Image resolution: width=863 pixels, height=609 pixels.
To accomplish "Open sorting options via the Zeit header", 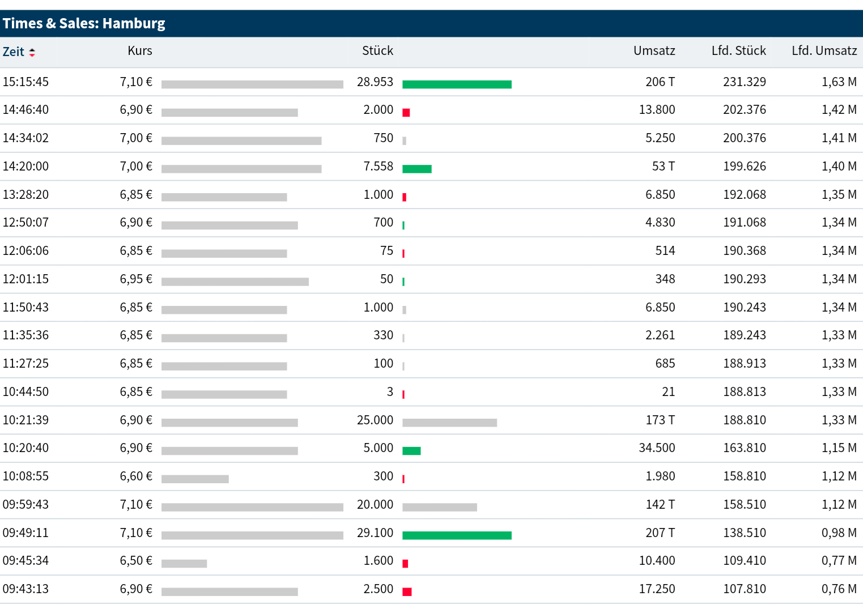I will (15, 52).
